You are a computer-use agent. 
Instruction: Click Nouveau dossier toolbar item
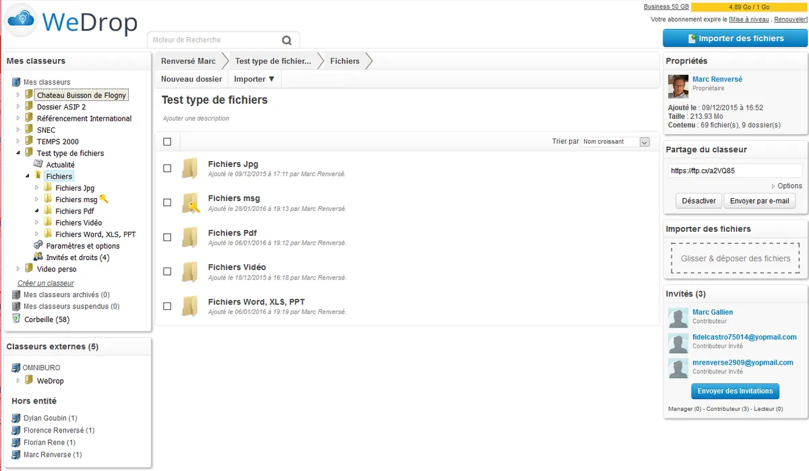191,79
